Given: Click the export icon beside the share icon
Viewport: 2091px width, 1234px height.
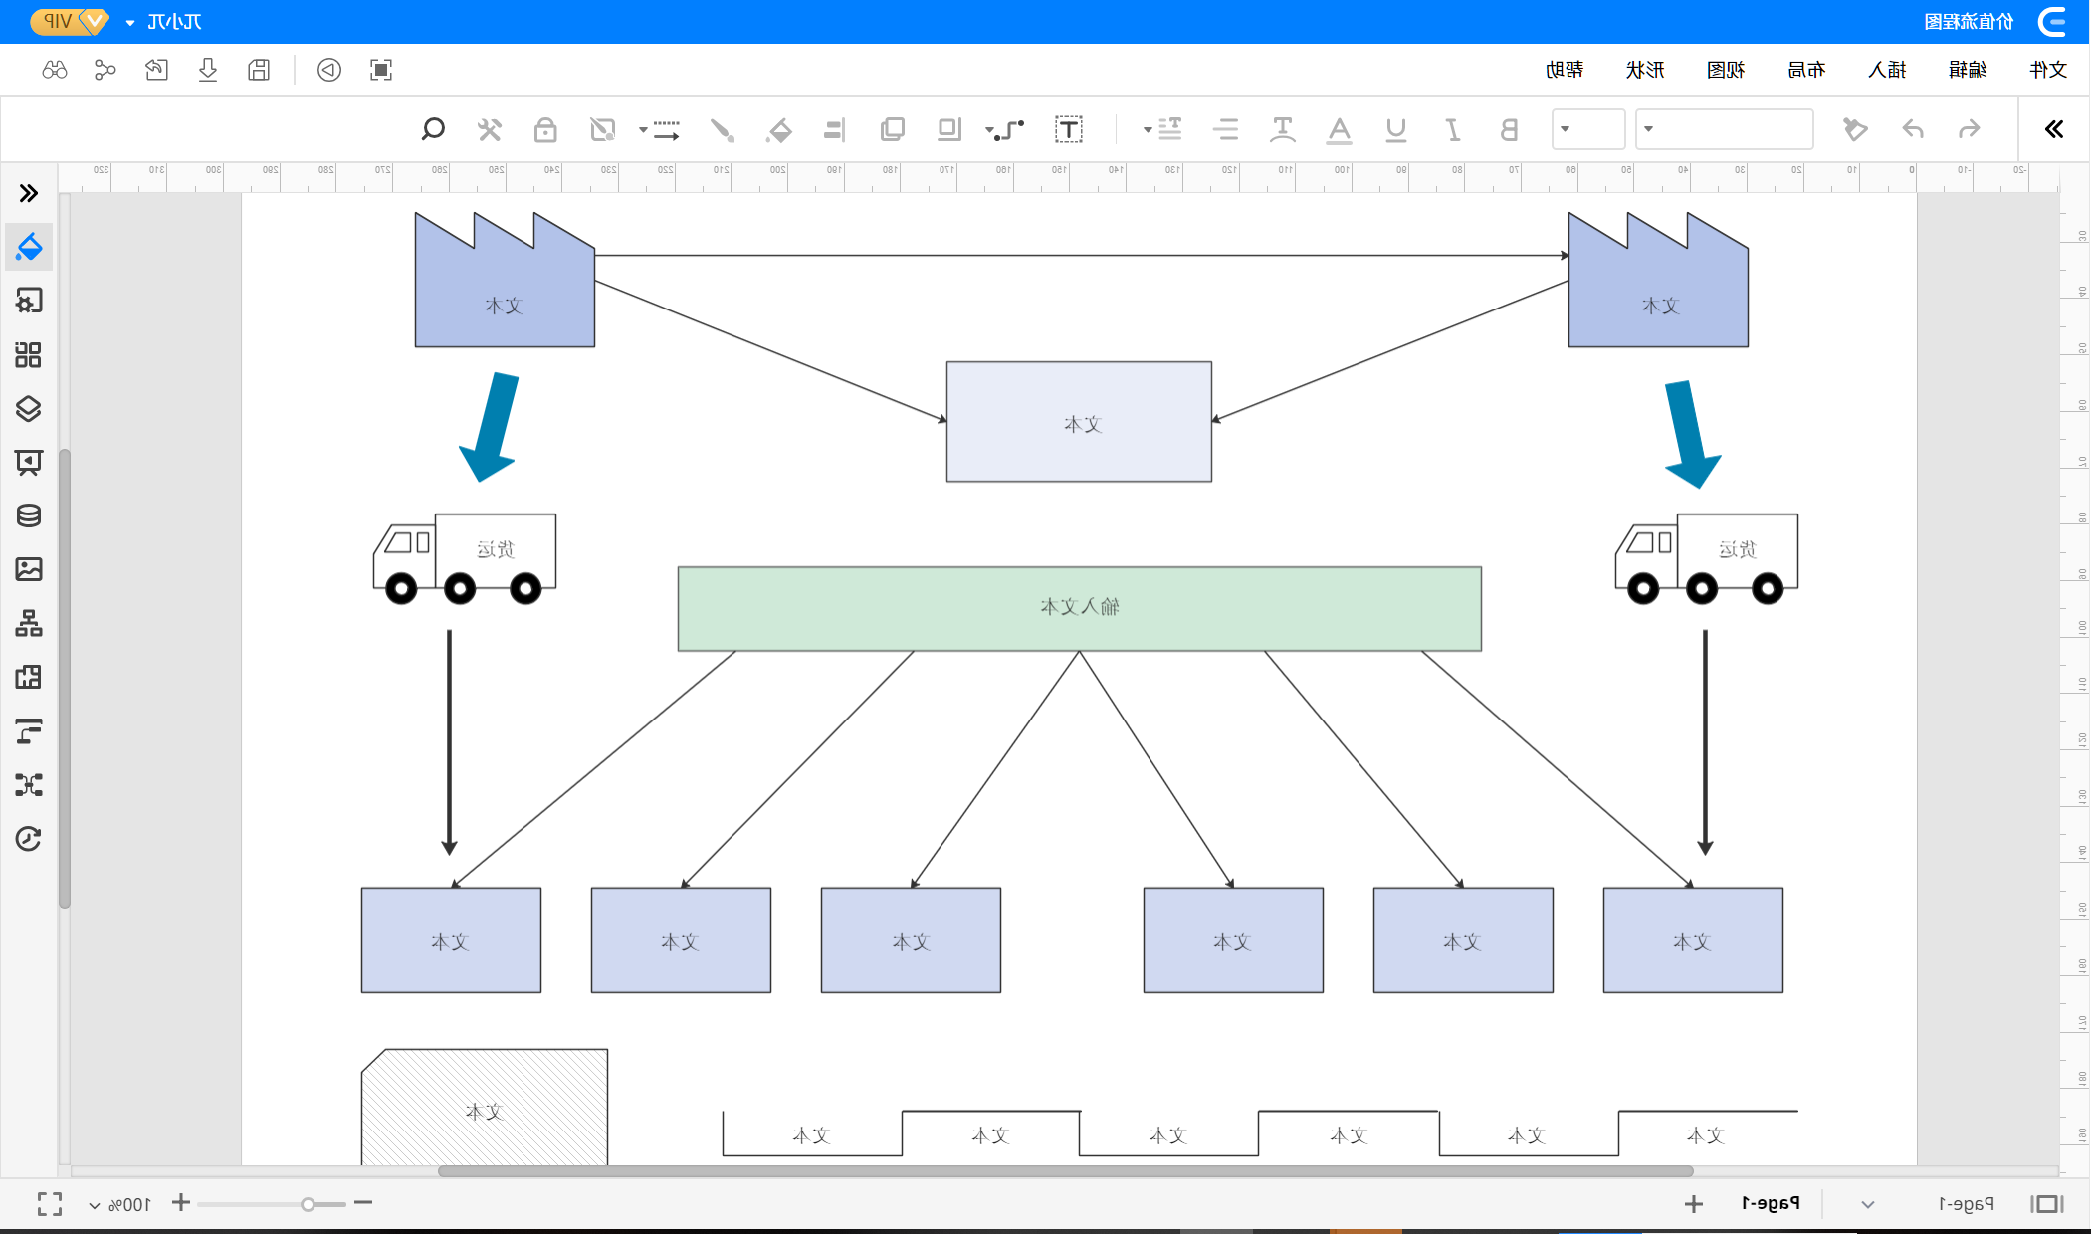Looking at the screenshot, I should point(156,70).
